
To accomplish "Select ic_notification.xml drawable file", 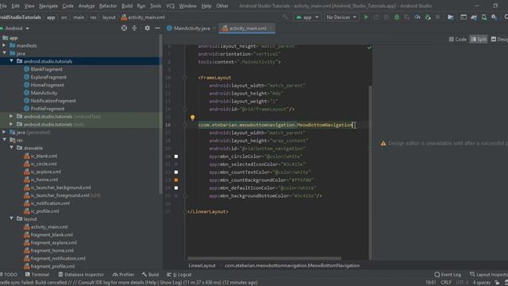I will (50, 203).
